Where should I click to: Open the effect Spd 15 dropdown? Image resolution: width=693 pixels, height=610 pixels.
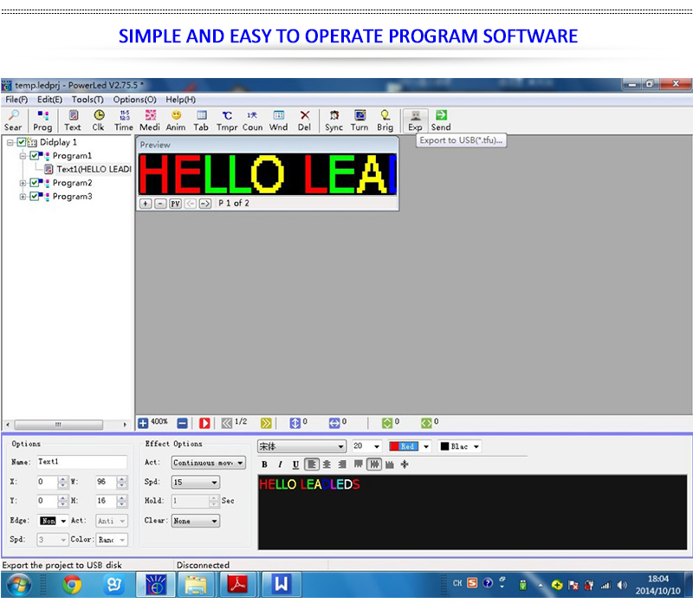click(214, 483)
